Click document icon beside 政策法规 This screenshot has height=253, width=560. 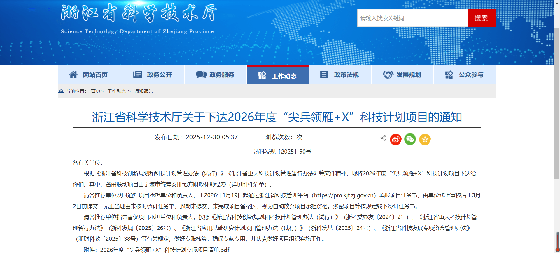coord(324,75)
